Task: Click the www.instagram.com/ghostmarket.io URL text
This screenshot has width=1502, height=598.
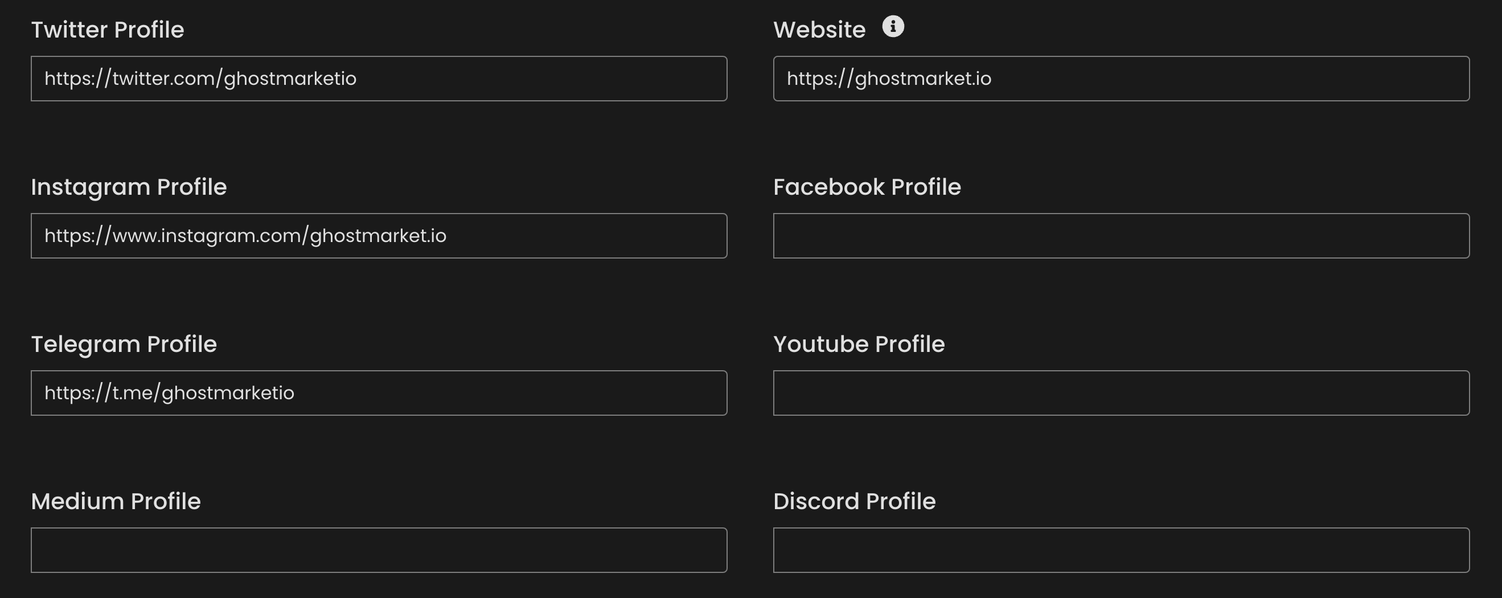Action: click(x=245, y=236)
